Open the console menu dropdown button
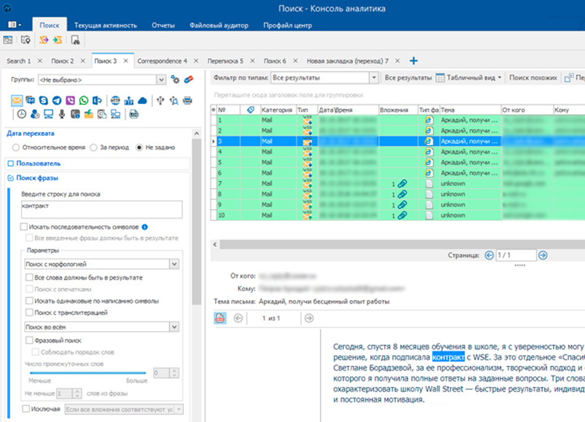Screen dimensions: 585x422 pyautogui.click(x=15, y=25)
